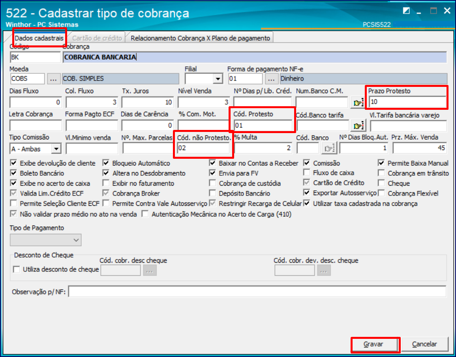Viewport: 456px width, 357px height.
Task: Open the Cartão de crédito tab
Action: point(97,38)
